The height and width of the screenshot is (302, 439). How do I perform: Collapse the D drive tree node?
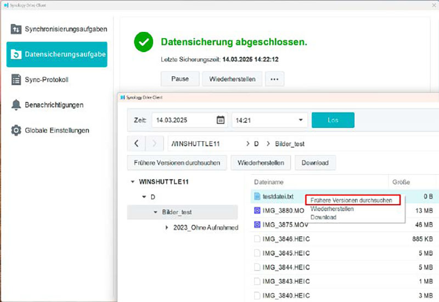(x=144, y=197)
